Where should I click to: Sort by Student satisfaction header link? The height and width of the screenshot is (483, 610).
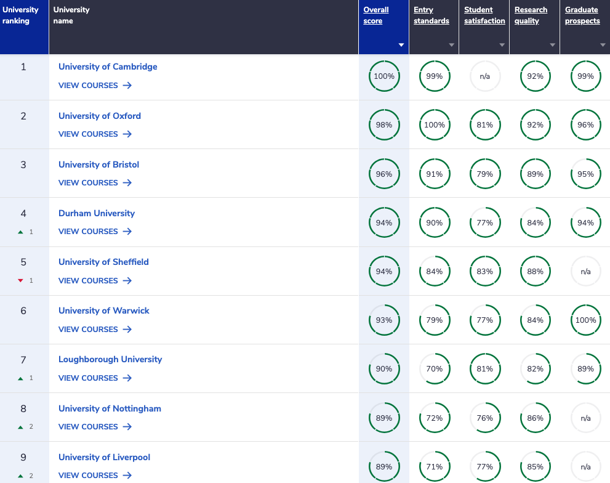pos(484,15)
